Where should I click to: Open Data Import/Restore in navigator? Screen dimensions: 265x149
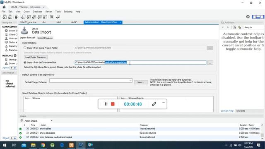(x=11, y=50)
